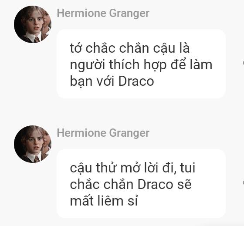The image size is (244, 226).
Task: Click the sender name above the second message
Action: point(103,133)
